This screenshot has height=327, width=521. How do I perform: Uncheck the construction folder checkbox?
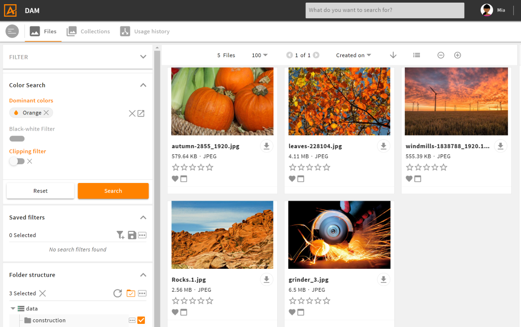click(141, 320)
